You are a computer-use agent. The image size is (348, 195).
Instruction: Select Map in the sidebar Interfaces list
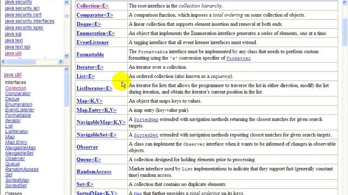10,137
